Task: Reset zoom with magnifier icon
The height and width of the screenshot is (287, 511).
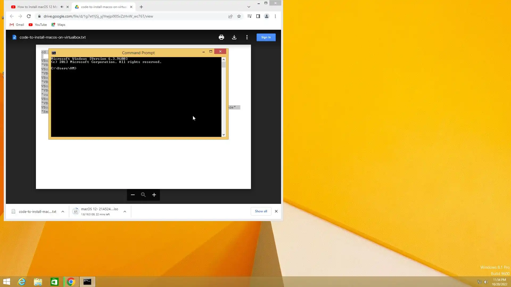Action: (143, 195)
